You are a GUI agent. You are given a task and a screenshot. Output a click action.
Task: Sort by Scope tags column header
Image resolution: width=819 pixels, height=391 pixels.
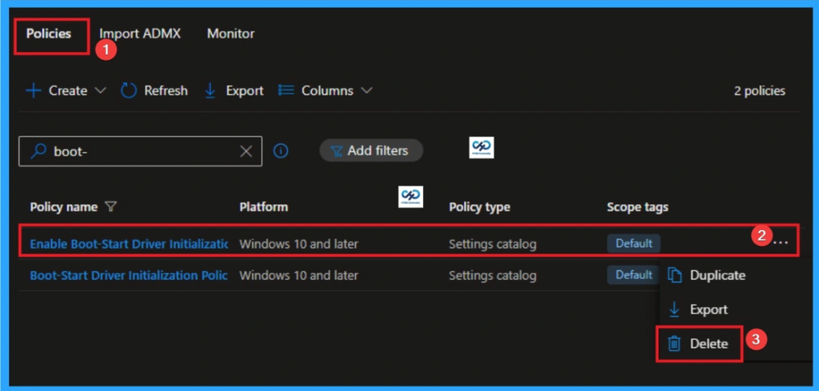637,207
